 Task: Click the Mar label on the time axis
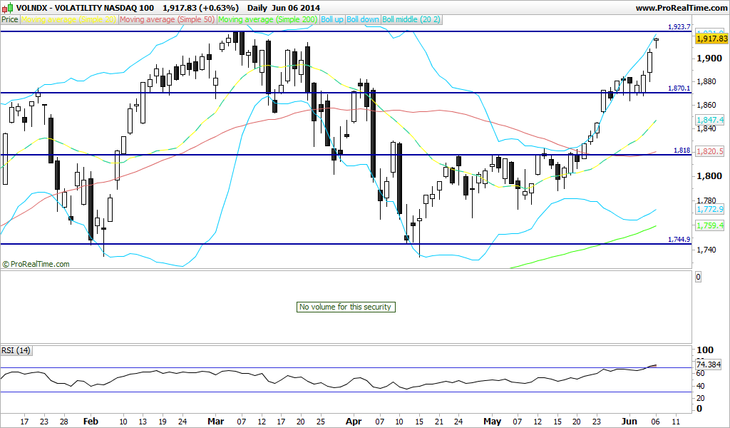(x=215, y=421)
